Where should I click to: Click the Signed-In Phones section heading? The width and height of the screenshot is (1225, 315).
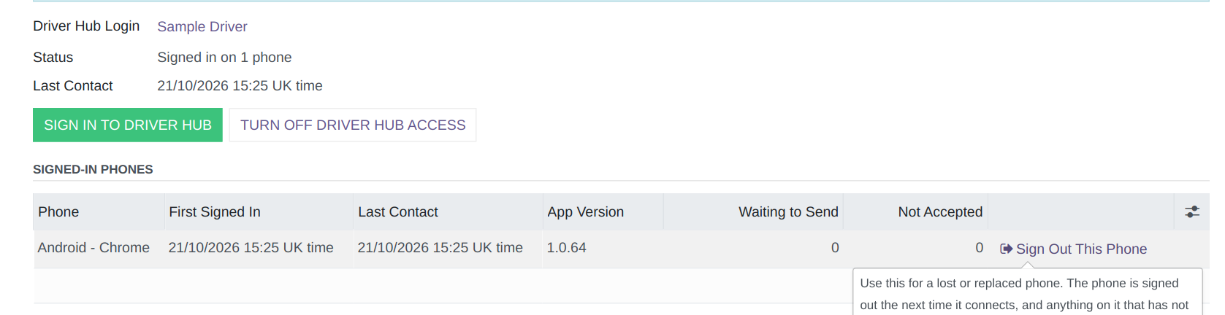(x=93, y=169)
